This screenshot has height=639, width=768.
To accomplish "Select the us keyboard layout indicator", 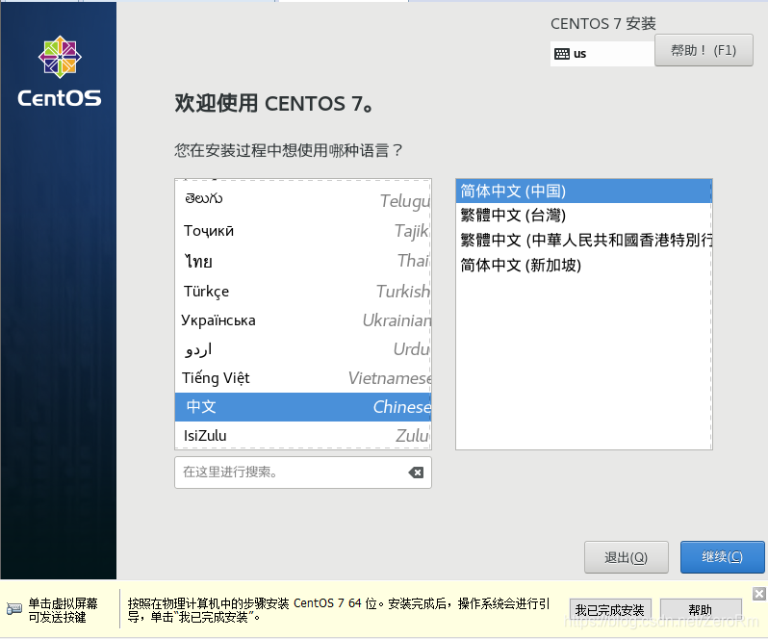I will click(x=602, y=54).
